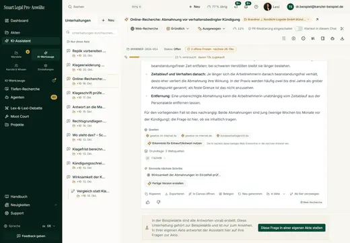Switch to the Einstellungen tab
The width and height of the screenshot is (350, 243).
[x=46, y=67]
